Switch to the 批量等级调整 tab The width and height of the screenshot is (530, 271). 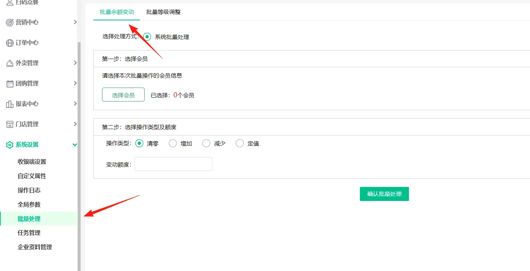(163, 12)
